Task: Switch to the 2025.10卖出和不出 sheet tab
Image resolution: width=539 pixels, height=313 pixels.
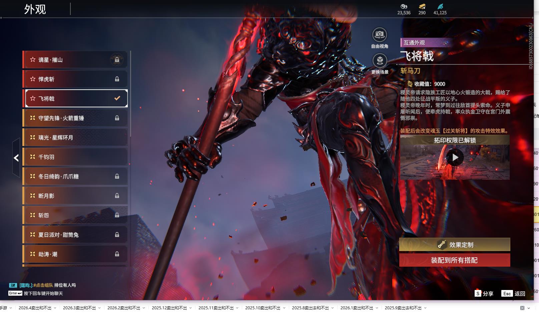Action: click(262, 308)
